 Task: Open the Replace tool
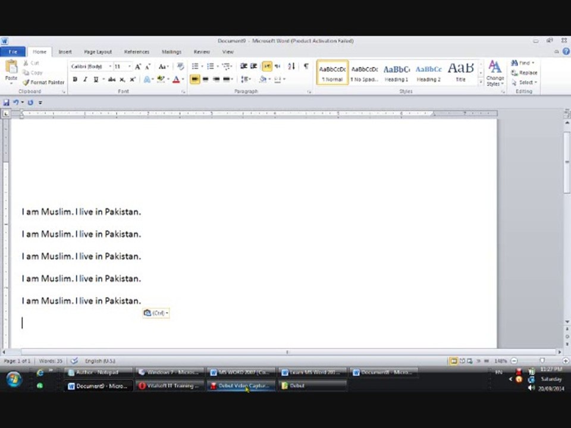point(524,73)
